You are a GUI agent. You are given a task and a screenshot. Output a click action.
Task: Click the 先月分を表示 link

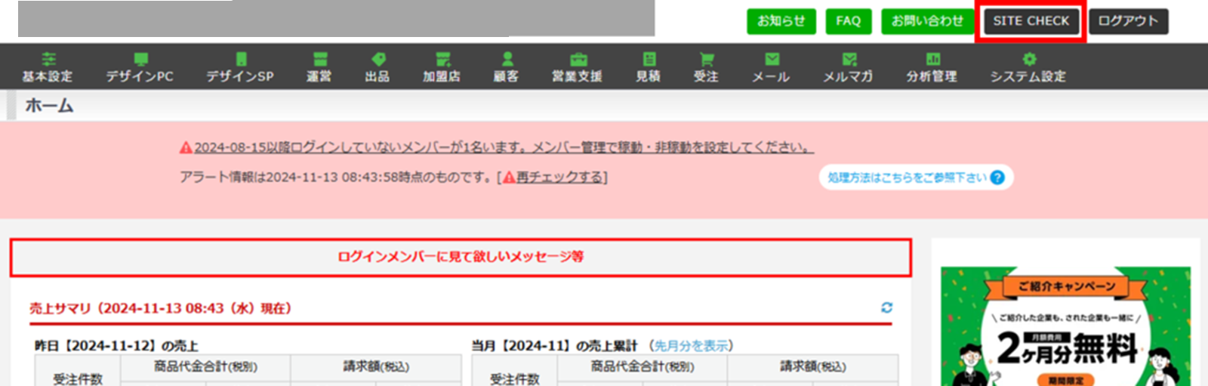[692, 346]
